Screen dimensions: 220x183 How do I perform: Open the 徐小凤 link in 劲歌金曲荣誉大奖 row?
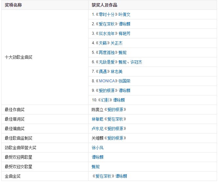(x=98, y=148)
